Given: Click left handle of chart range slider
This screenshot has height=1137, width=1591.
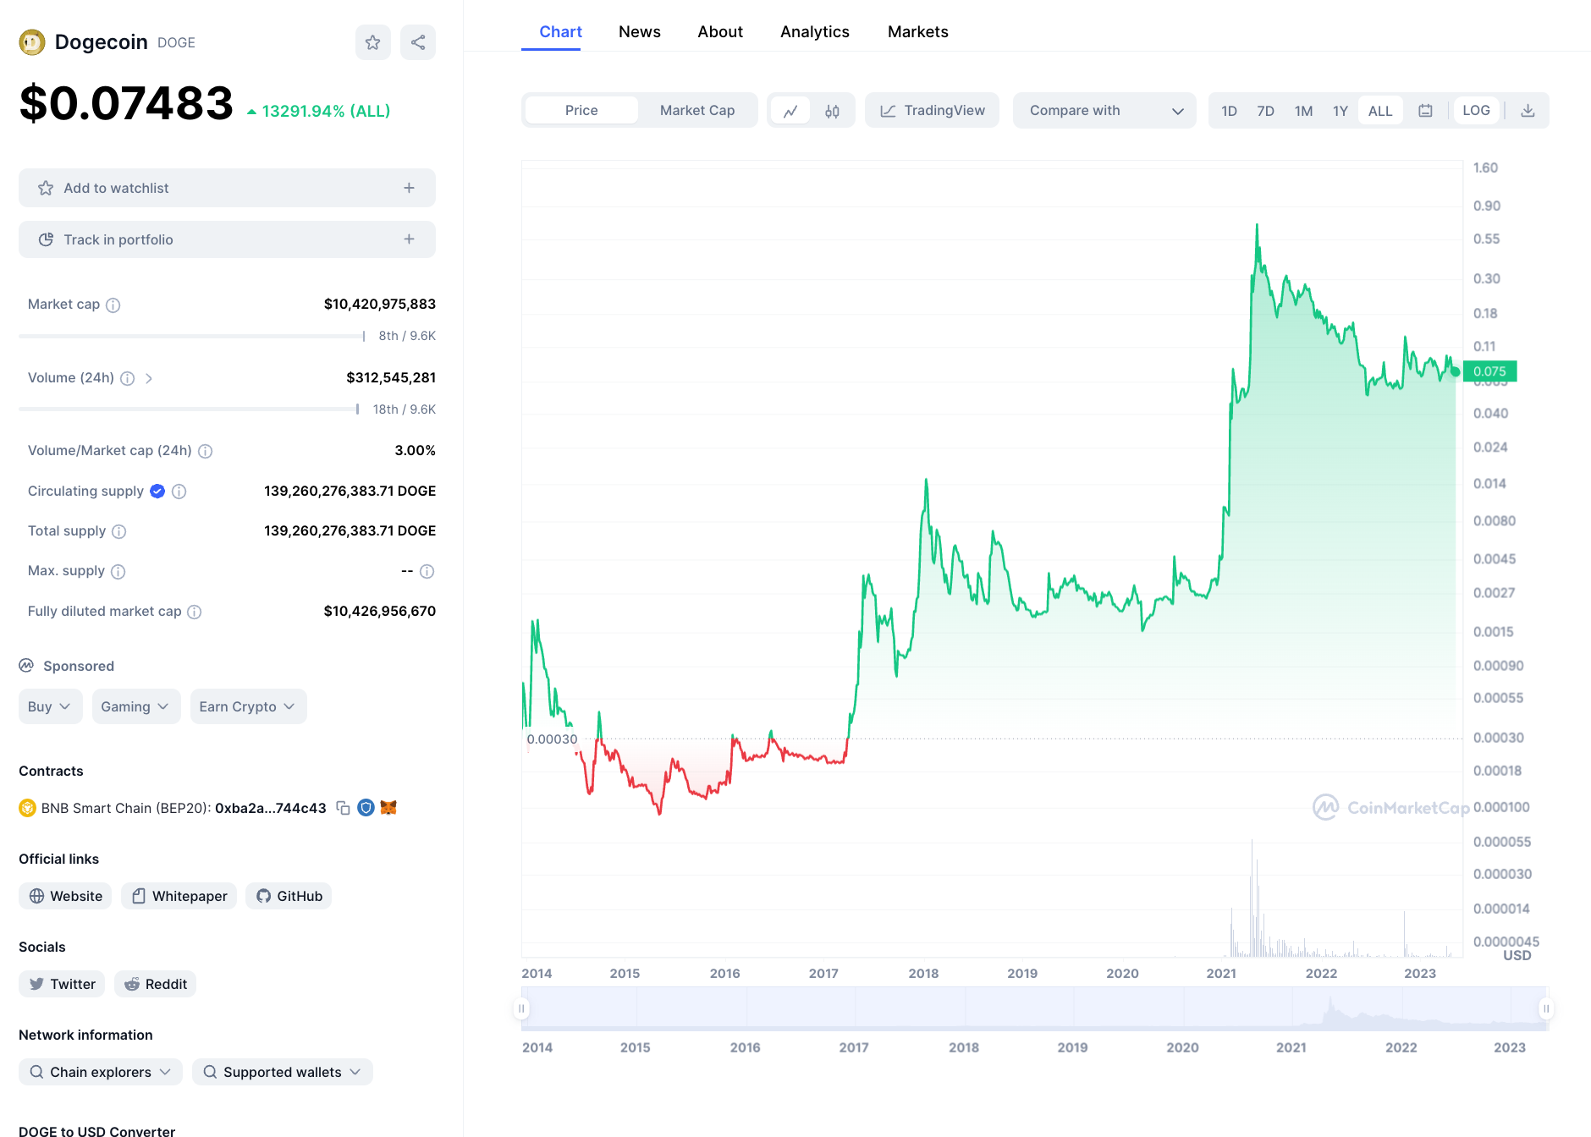Looking at the screenshot, I should pos(521,1008).
